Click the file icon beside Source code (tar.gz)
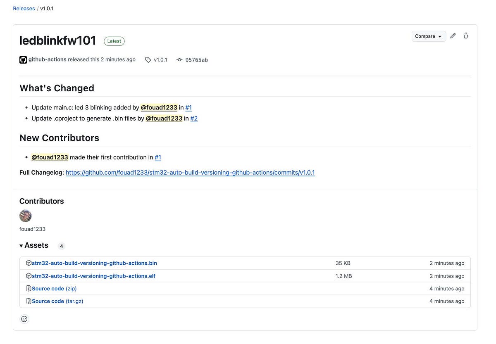Image resolution: width=496 pixels, height=344 pixels. click(29, 301)
